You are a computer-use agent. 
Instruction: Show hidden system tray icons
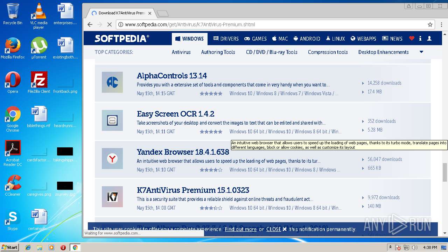[x=390, y=247]
